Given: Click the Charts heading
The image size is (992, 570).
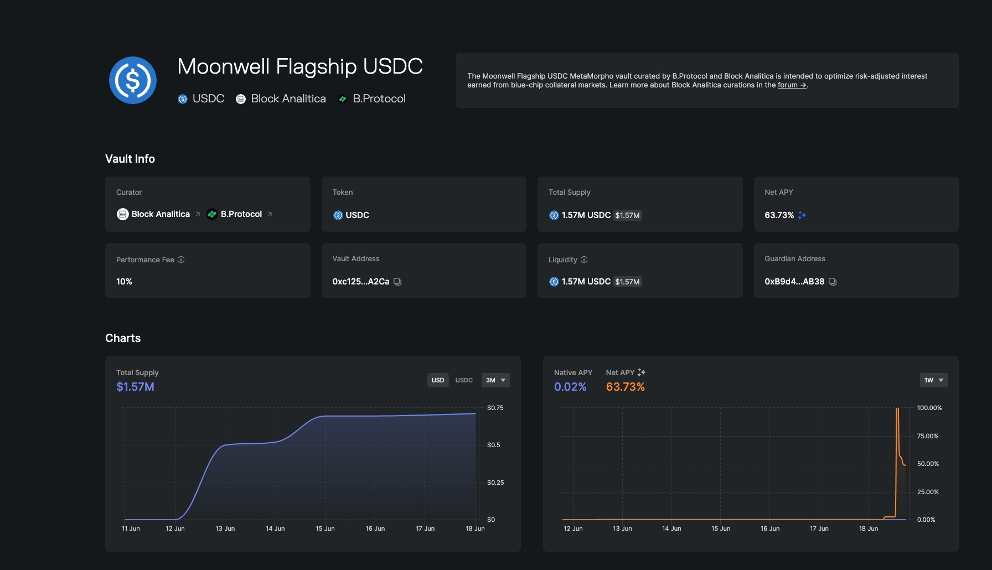Looking at the screenshot, I should 123,338.
